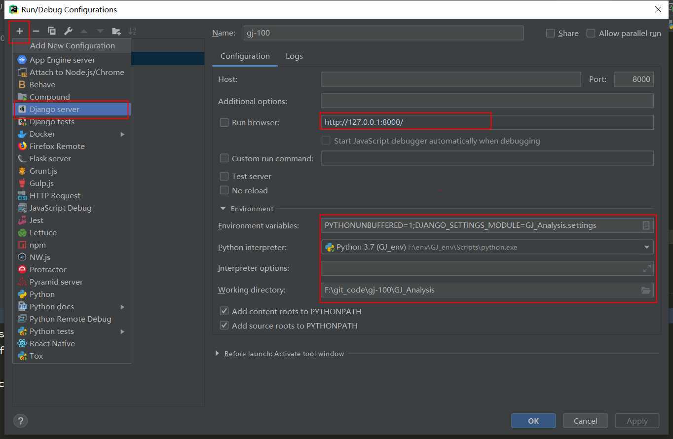Collapse the Environment section triangle
This screenshot has width=673, height=439.
[x=223, y=209]
